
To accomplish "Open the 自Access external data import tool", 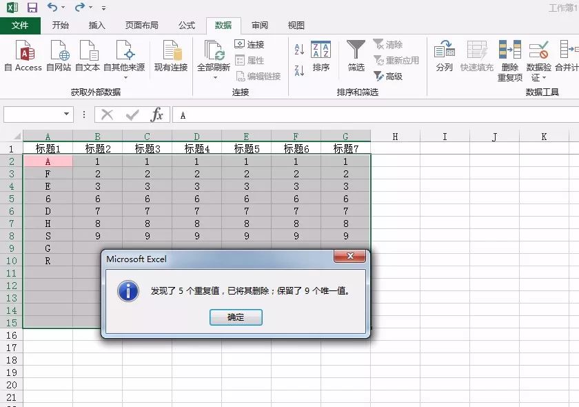I will [x=23, y=59].
